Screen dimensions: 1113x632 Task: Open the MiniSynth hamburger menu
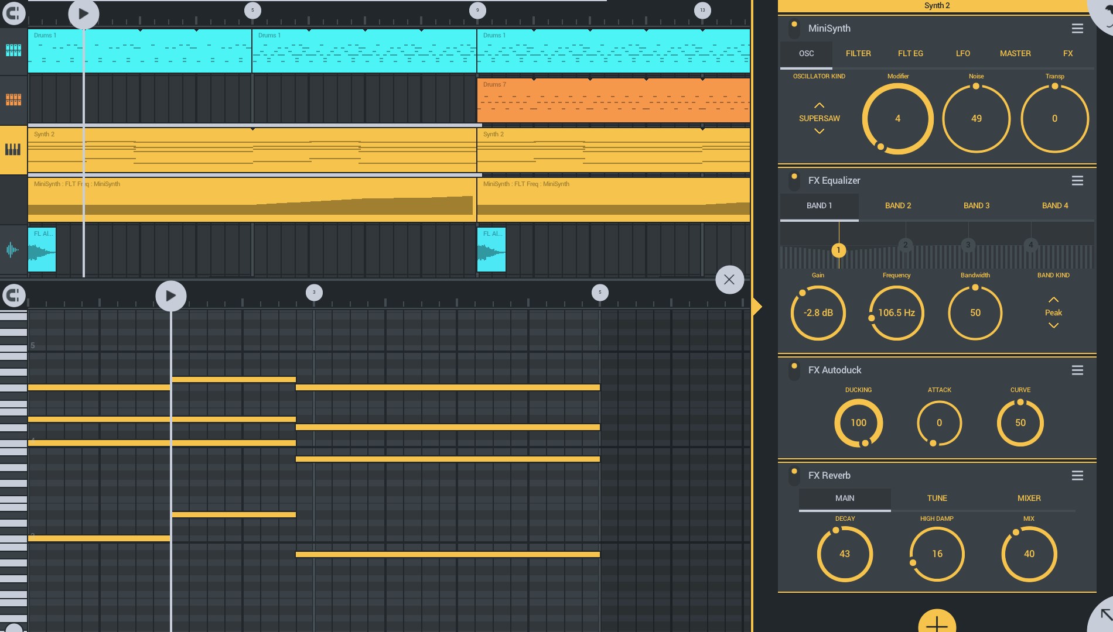click(1078, 28)
